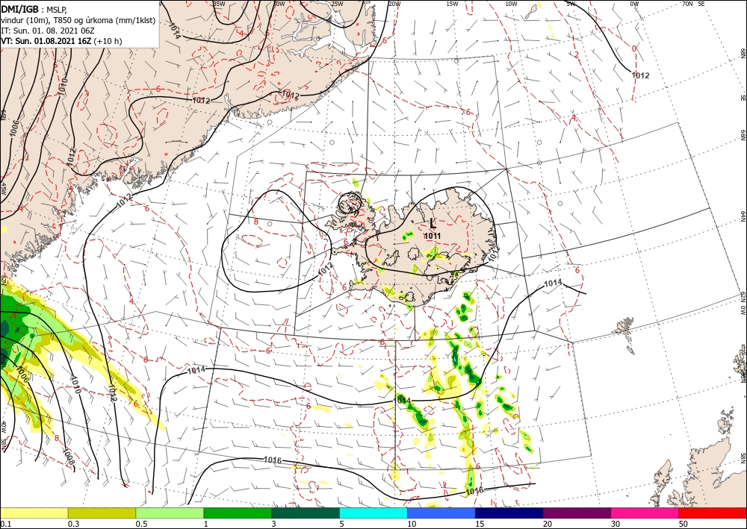Click the 25W longitude label at the top

[337, 4]
